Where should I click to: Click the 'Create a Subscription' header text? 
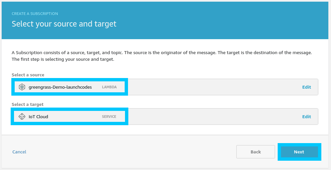(35, 14)
